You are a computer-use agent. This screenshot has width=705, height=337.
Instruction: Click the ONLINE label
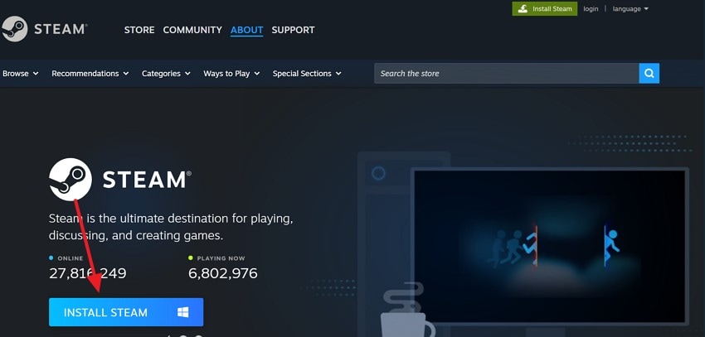tap(70, 258)
